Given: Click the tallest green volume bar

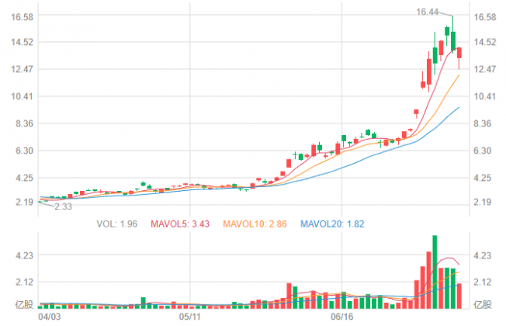Looking at the screenshot, I should click(435, 272).
